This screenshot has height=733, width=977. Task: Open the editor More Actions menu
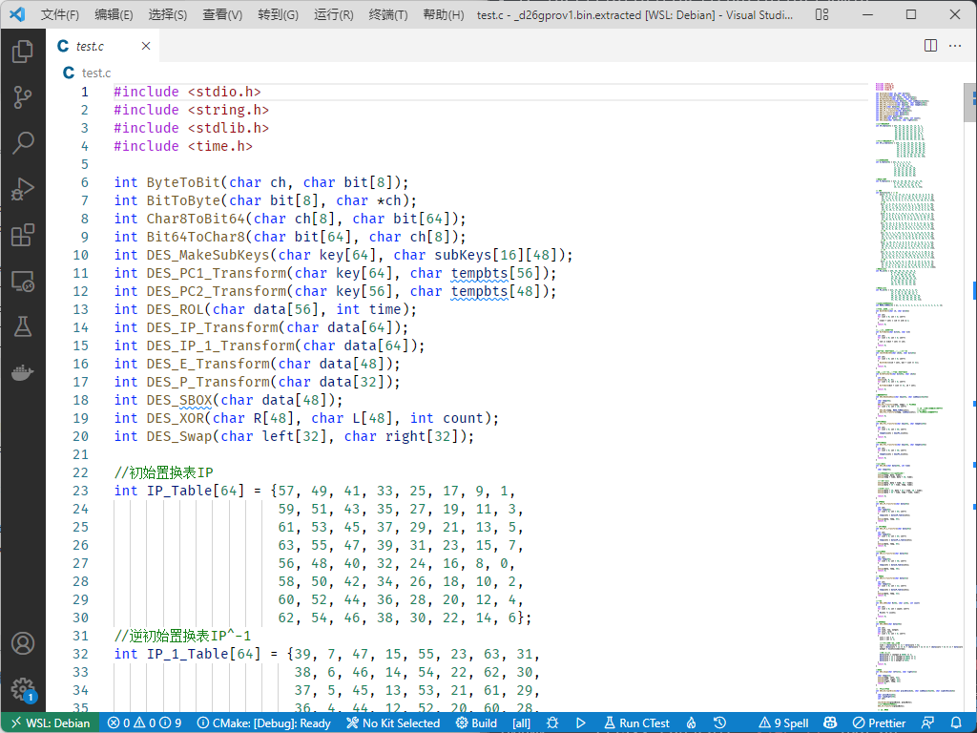click(x=955, y=46)
